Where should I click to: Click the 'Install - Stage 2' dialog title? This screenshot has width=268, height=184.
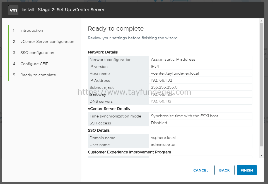pyautogui.click(x=63, y=10)
